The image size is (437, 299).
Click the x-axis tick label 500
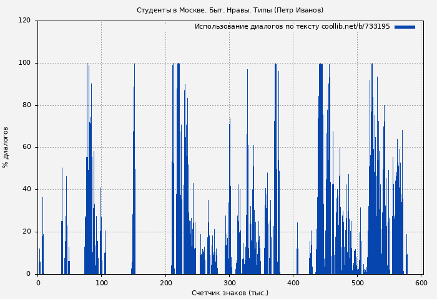(x=357, y=283)
